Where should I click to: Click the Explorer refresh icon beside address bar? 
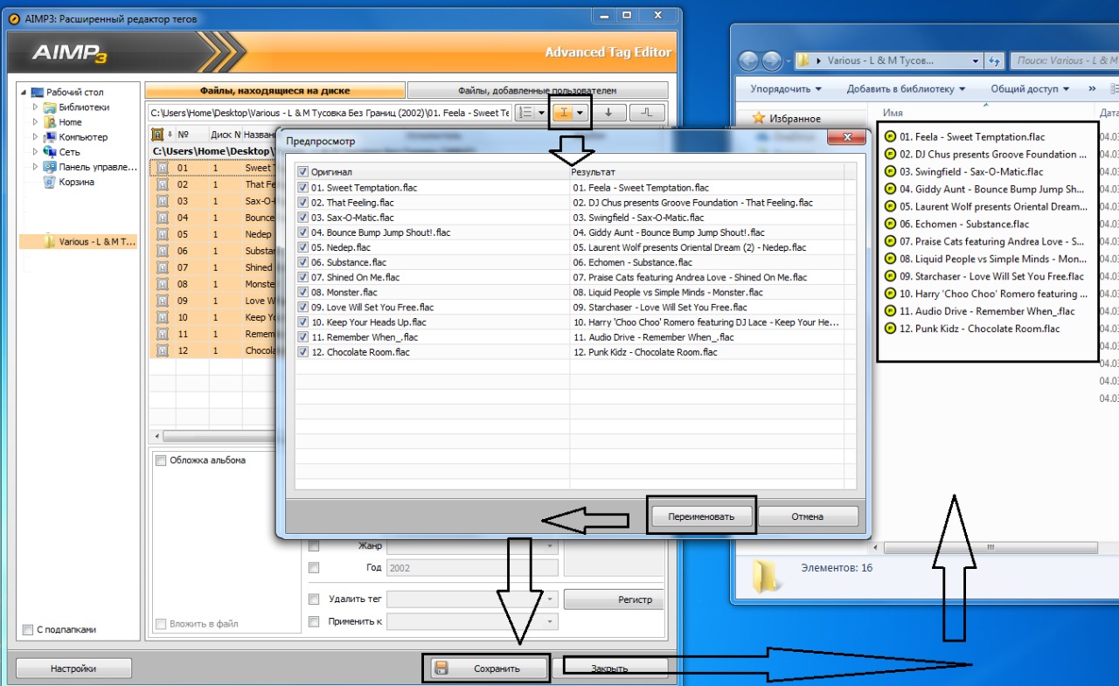995,61
